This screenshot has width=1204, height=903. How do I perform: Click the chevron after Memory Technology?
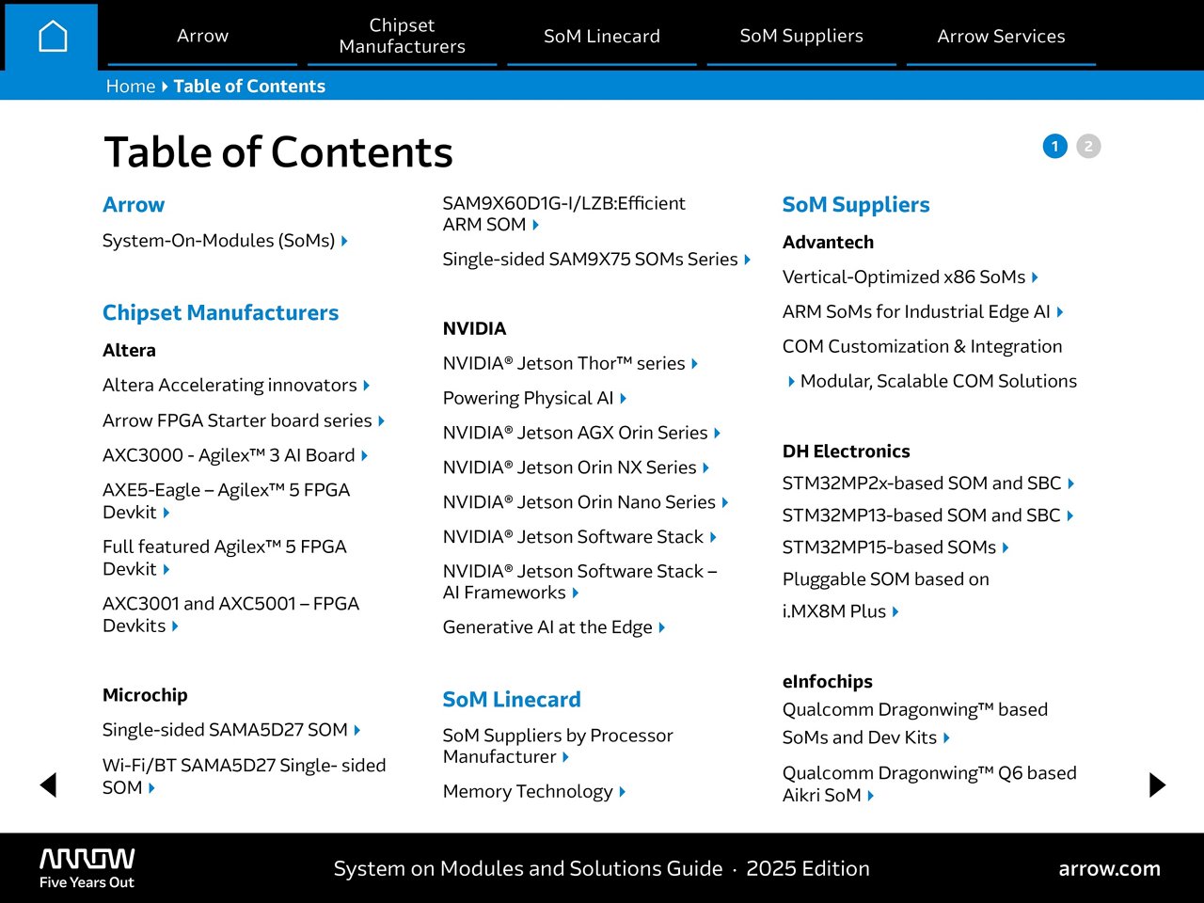coord(622,792)
